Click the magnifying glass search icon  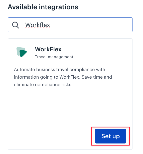pyautogui.click(x=16, y=25)
